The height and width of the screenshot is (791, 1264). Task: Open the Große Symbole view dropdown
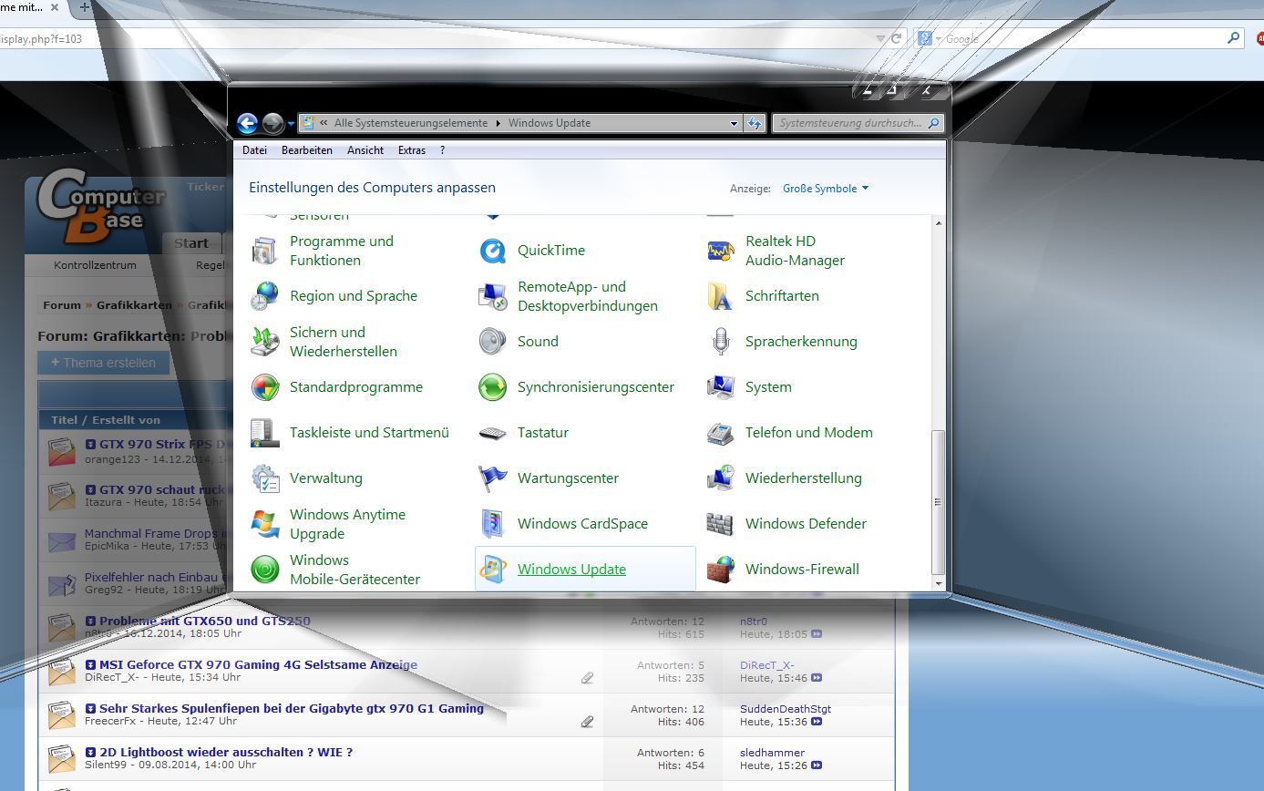pyautogui.click(x=826, y=189)
